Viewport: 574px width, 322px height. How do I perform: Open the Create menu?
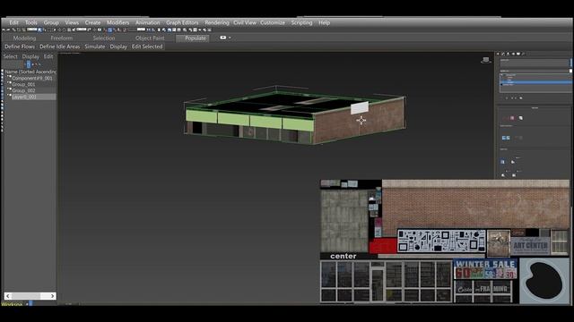(x=92, y=22)
